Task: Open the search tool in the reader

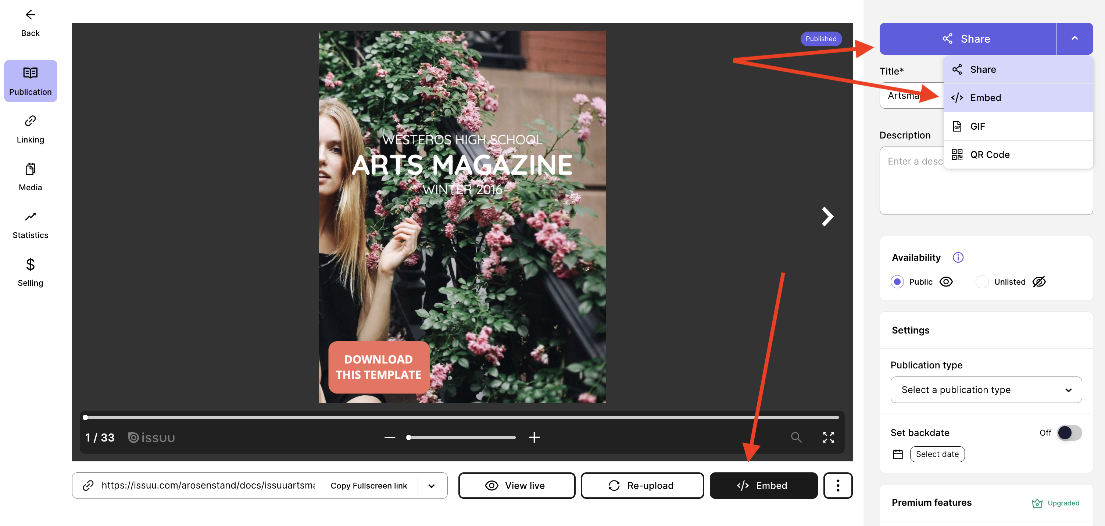Action: (796, 437)
